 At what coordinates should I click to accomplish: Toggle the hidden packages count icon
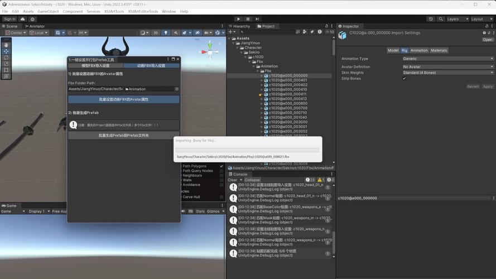(x=330, y=32)
